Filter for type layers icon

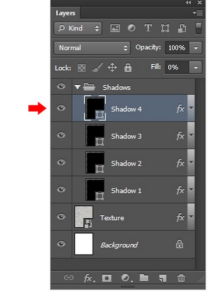pyautogui.click(x=148, y=28)
